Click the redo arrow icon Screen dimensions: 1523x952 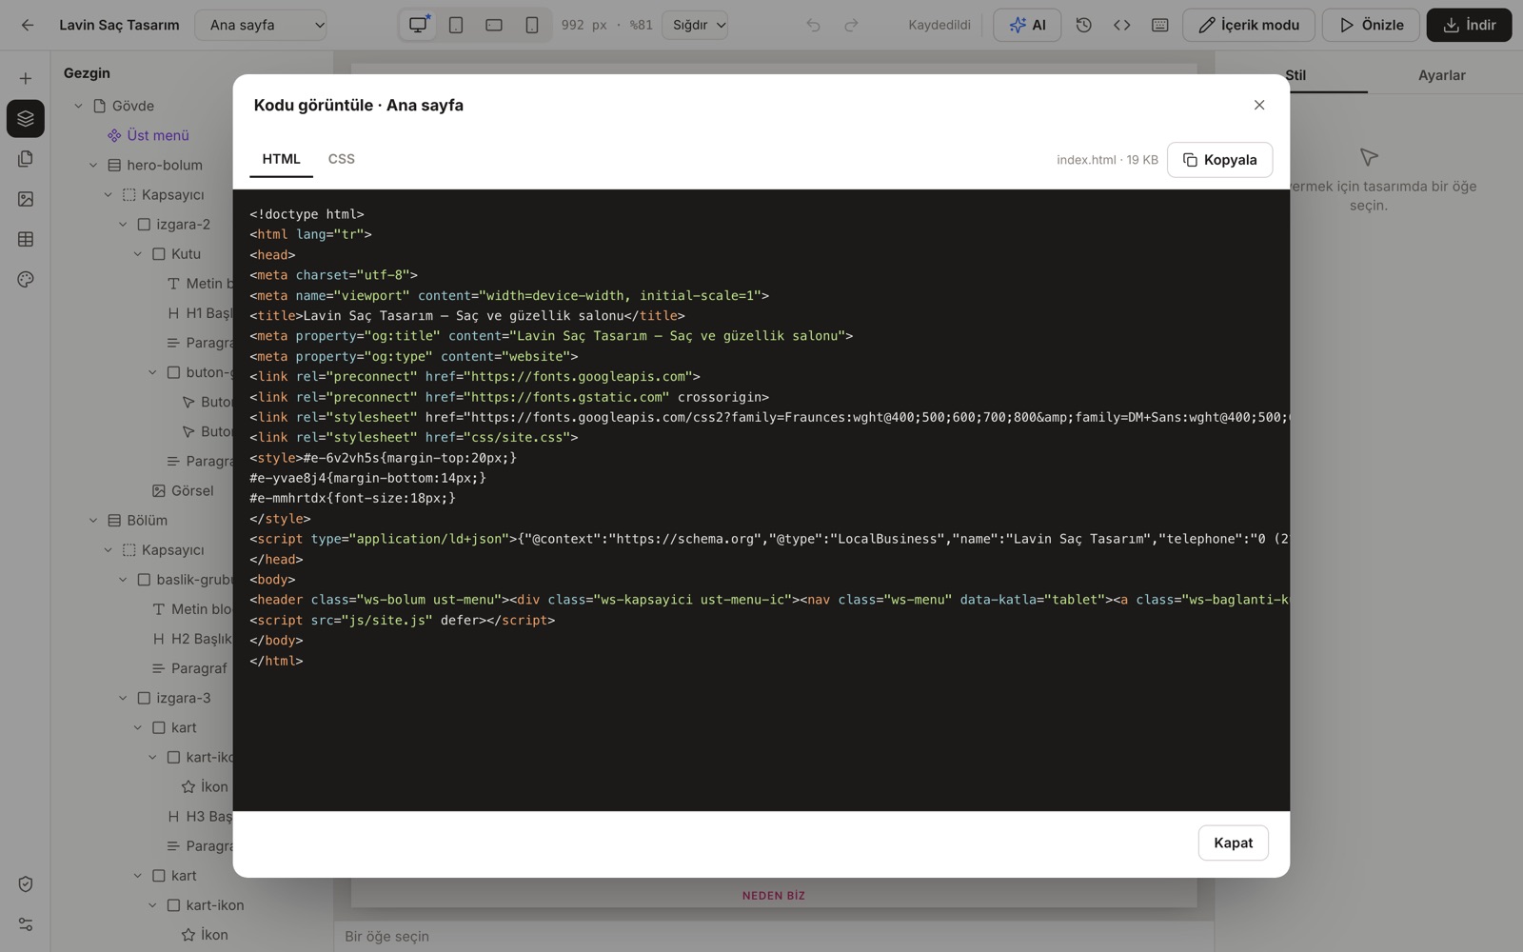pyautogui.click(x=851, y=25)
